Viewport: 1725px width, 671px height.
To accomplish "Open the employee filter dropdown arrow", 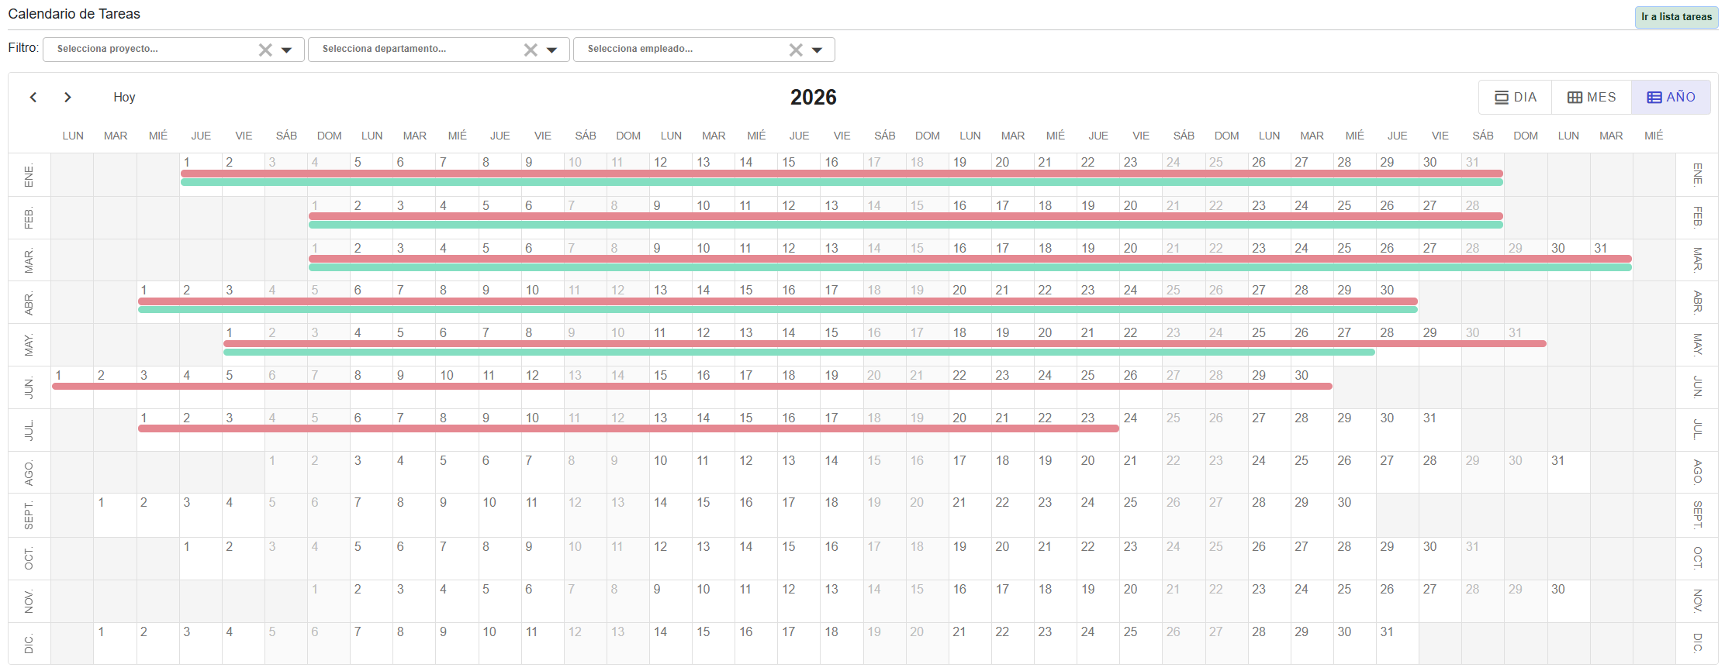I will (818, 50).
